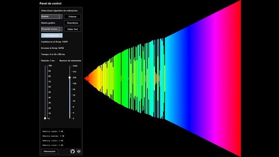Open the GitHub repository icon
Screen dimensions: 279x157
pos(72,151)
